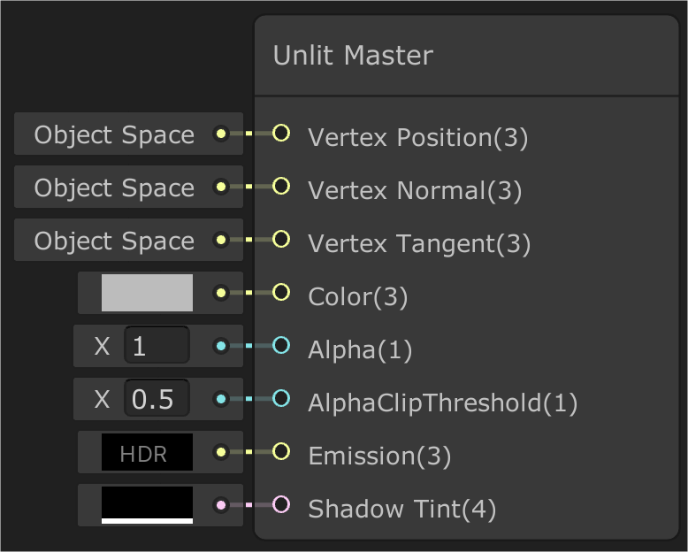
Task: Click the Emission input port circle
Action: pyautogui.click(x=281, y=452)
